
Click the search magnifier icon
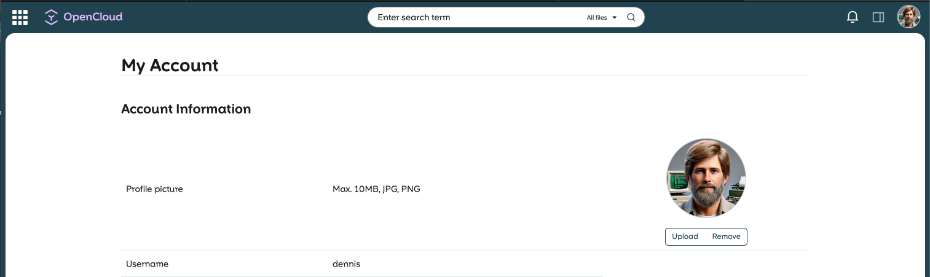tap(631, 17)
